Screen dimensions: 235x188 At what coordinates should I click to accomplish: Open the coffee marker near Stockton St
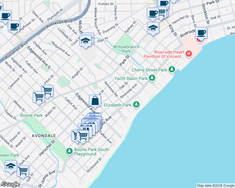point(201,33)
